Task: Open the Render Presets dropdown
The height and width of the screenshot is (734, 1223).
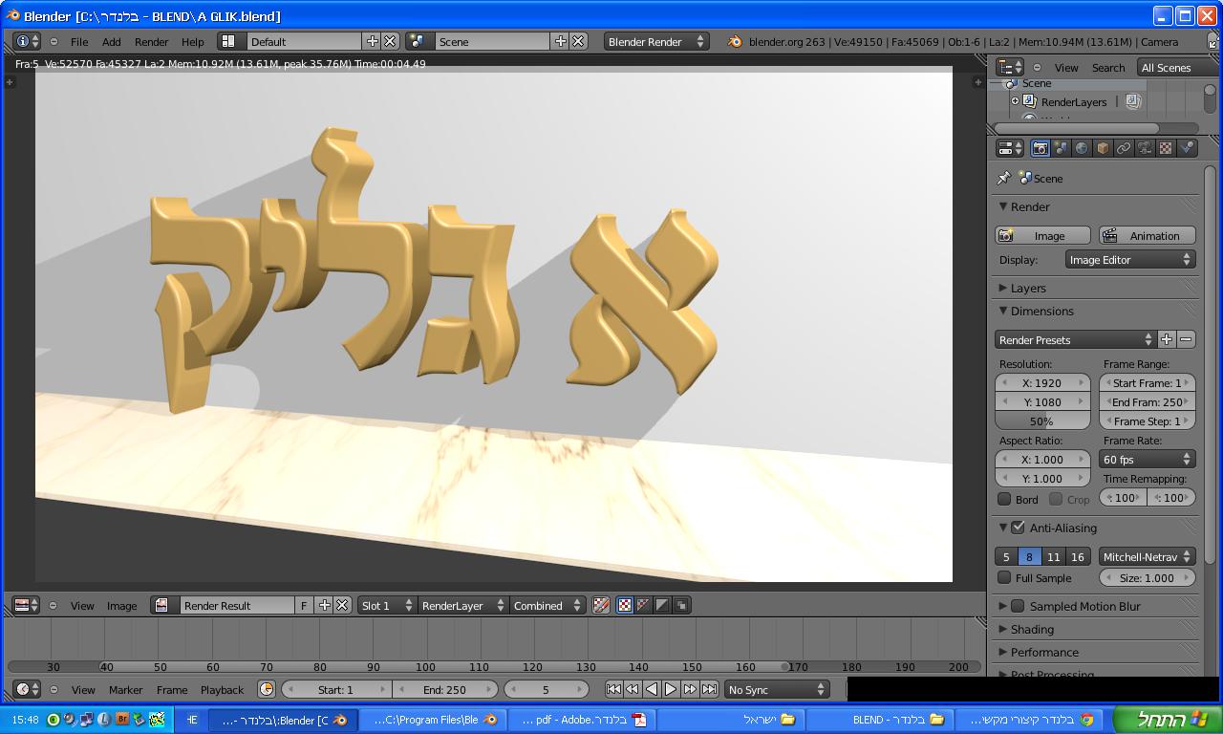Action: pos(1076,339)
